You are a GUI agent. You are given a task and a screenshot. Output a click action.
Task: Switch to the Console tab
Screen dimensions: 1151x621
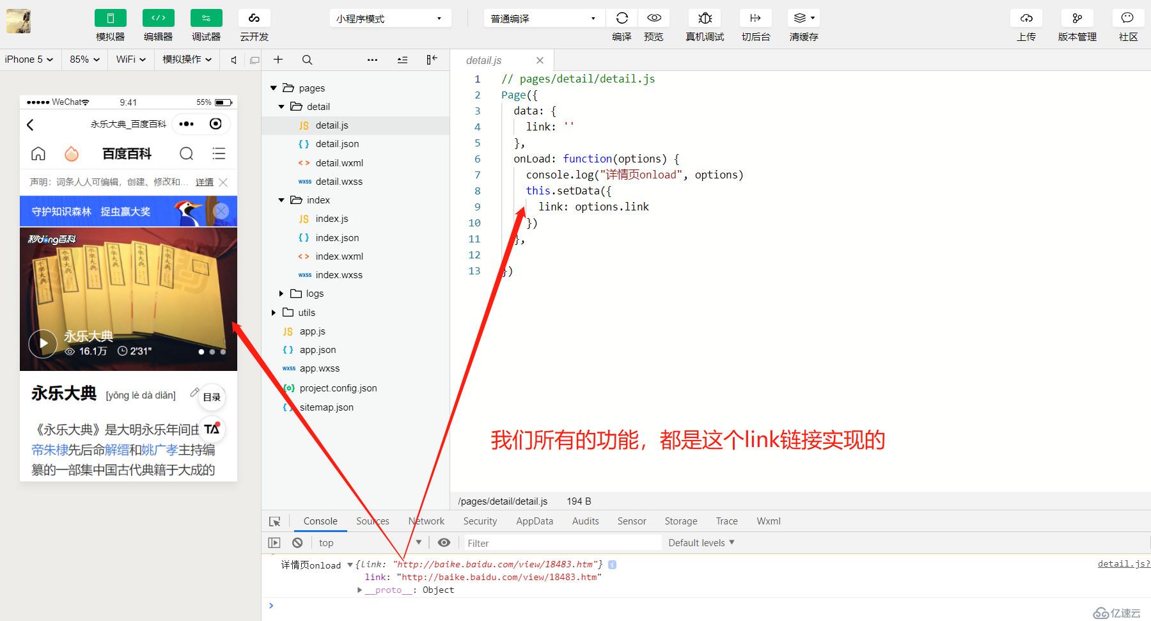coord(320,521)
